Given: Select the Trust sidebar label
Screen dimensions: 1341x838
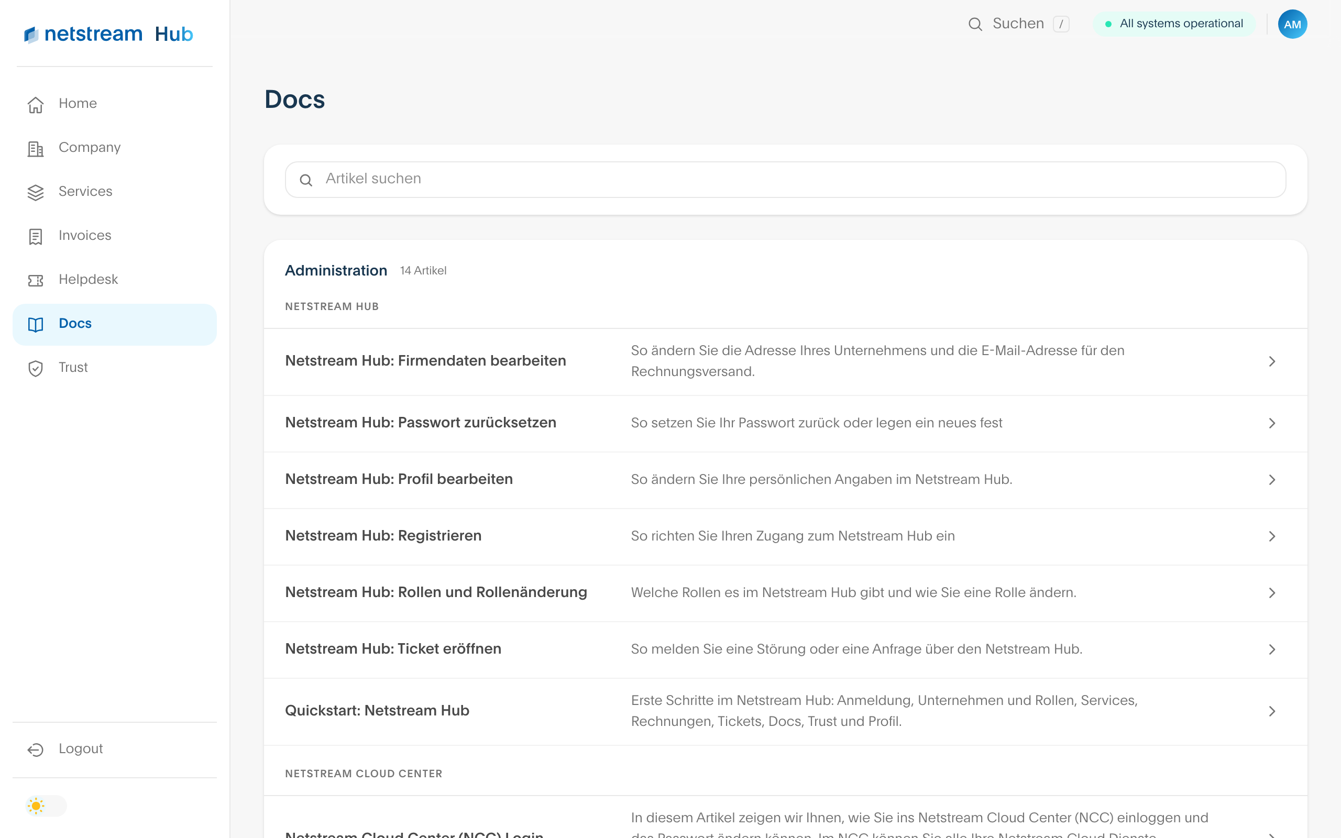Looking at the screenshot, I should click(73, 368).
